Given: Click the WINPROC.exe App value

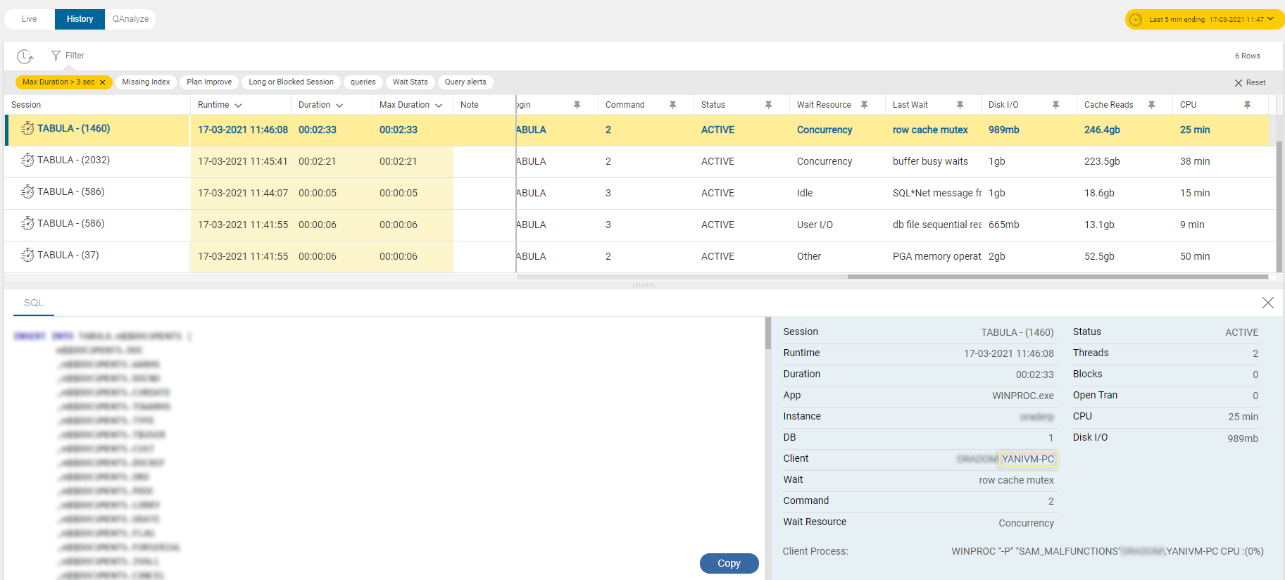Looking at the screenshot, I should coord(1023,396).
